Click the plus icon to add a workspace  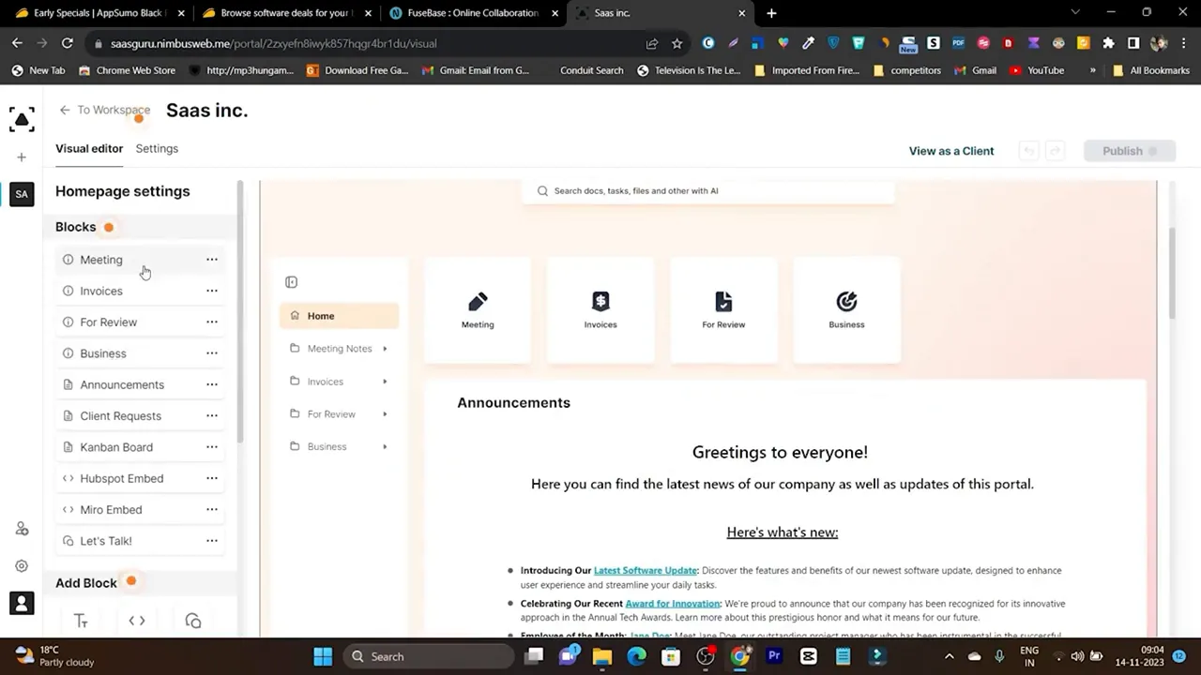[x=21, y=157]
